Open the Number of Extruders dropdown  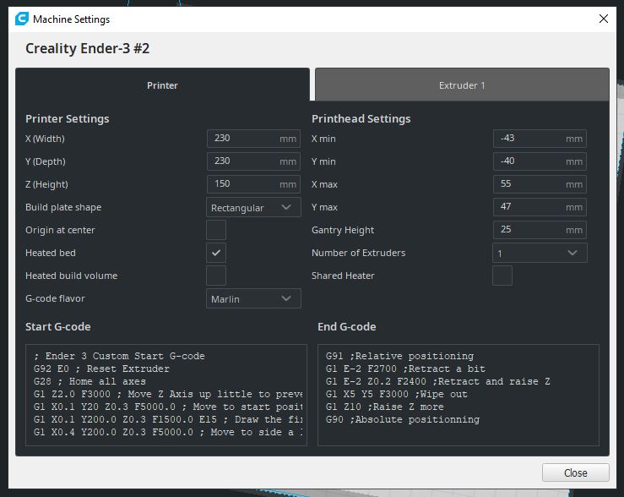click(540, 253)
